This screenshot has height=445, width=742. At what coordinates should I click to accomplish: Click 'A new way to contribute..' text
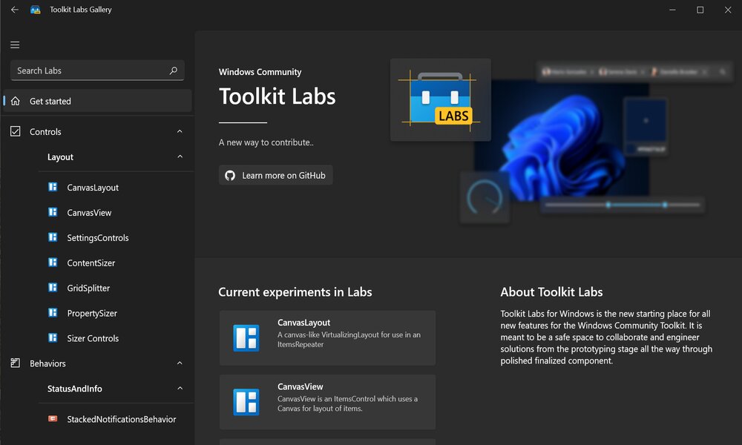point(266,142)
